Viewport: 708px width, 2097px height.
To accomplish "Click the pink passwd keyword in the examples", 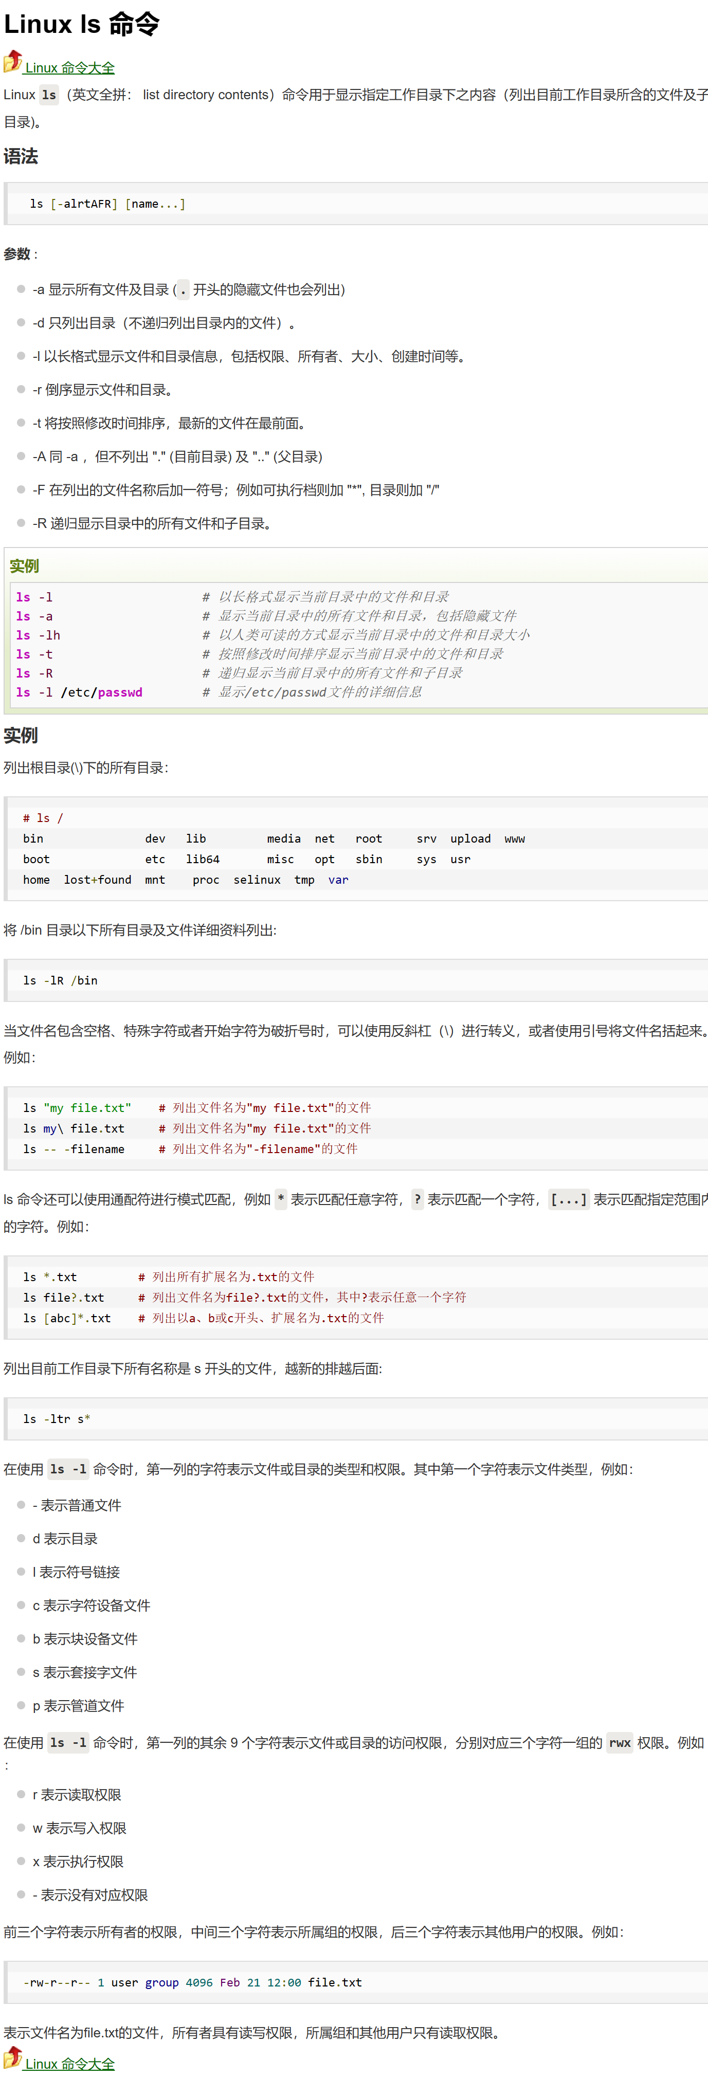I will click(120, 692).
